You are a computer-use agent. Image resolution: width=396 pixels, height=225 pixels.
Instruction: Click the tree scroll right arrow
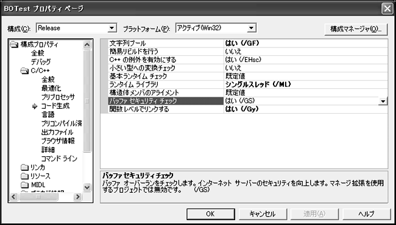click(78, 197)
